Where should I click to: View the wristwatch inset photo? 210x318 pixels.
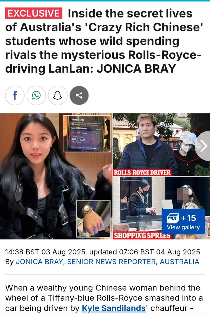click(93, 219)
